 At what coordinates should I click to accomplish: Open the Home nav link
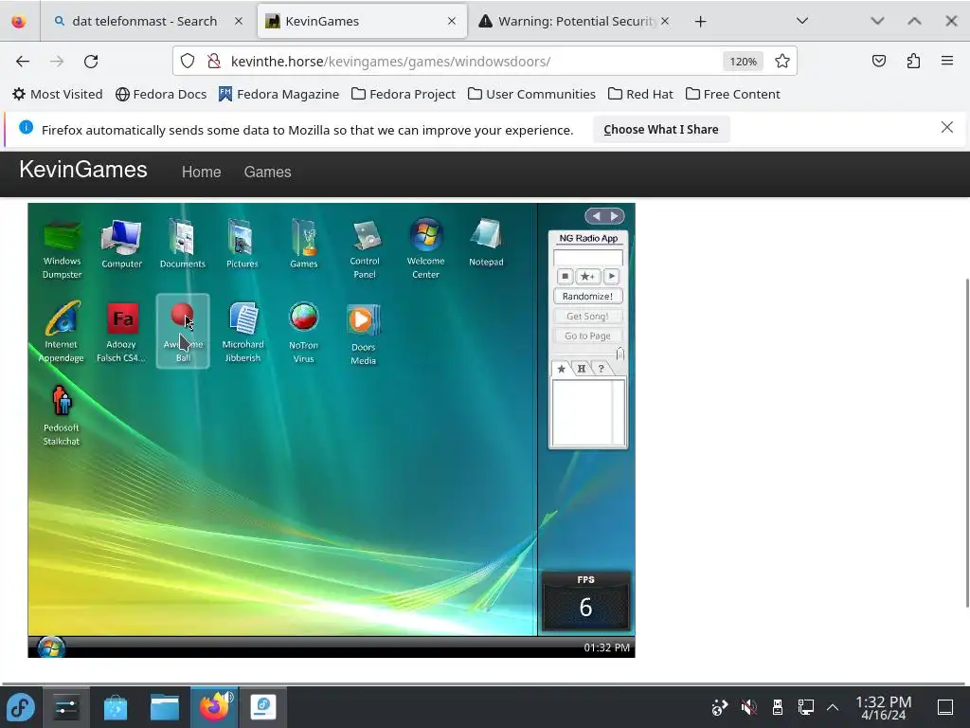pyautogui.click(x=201, y=173)
